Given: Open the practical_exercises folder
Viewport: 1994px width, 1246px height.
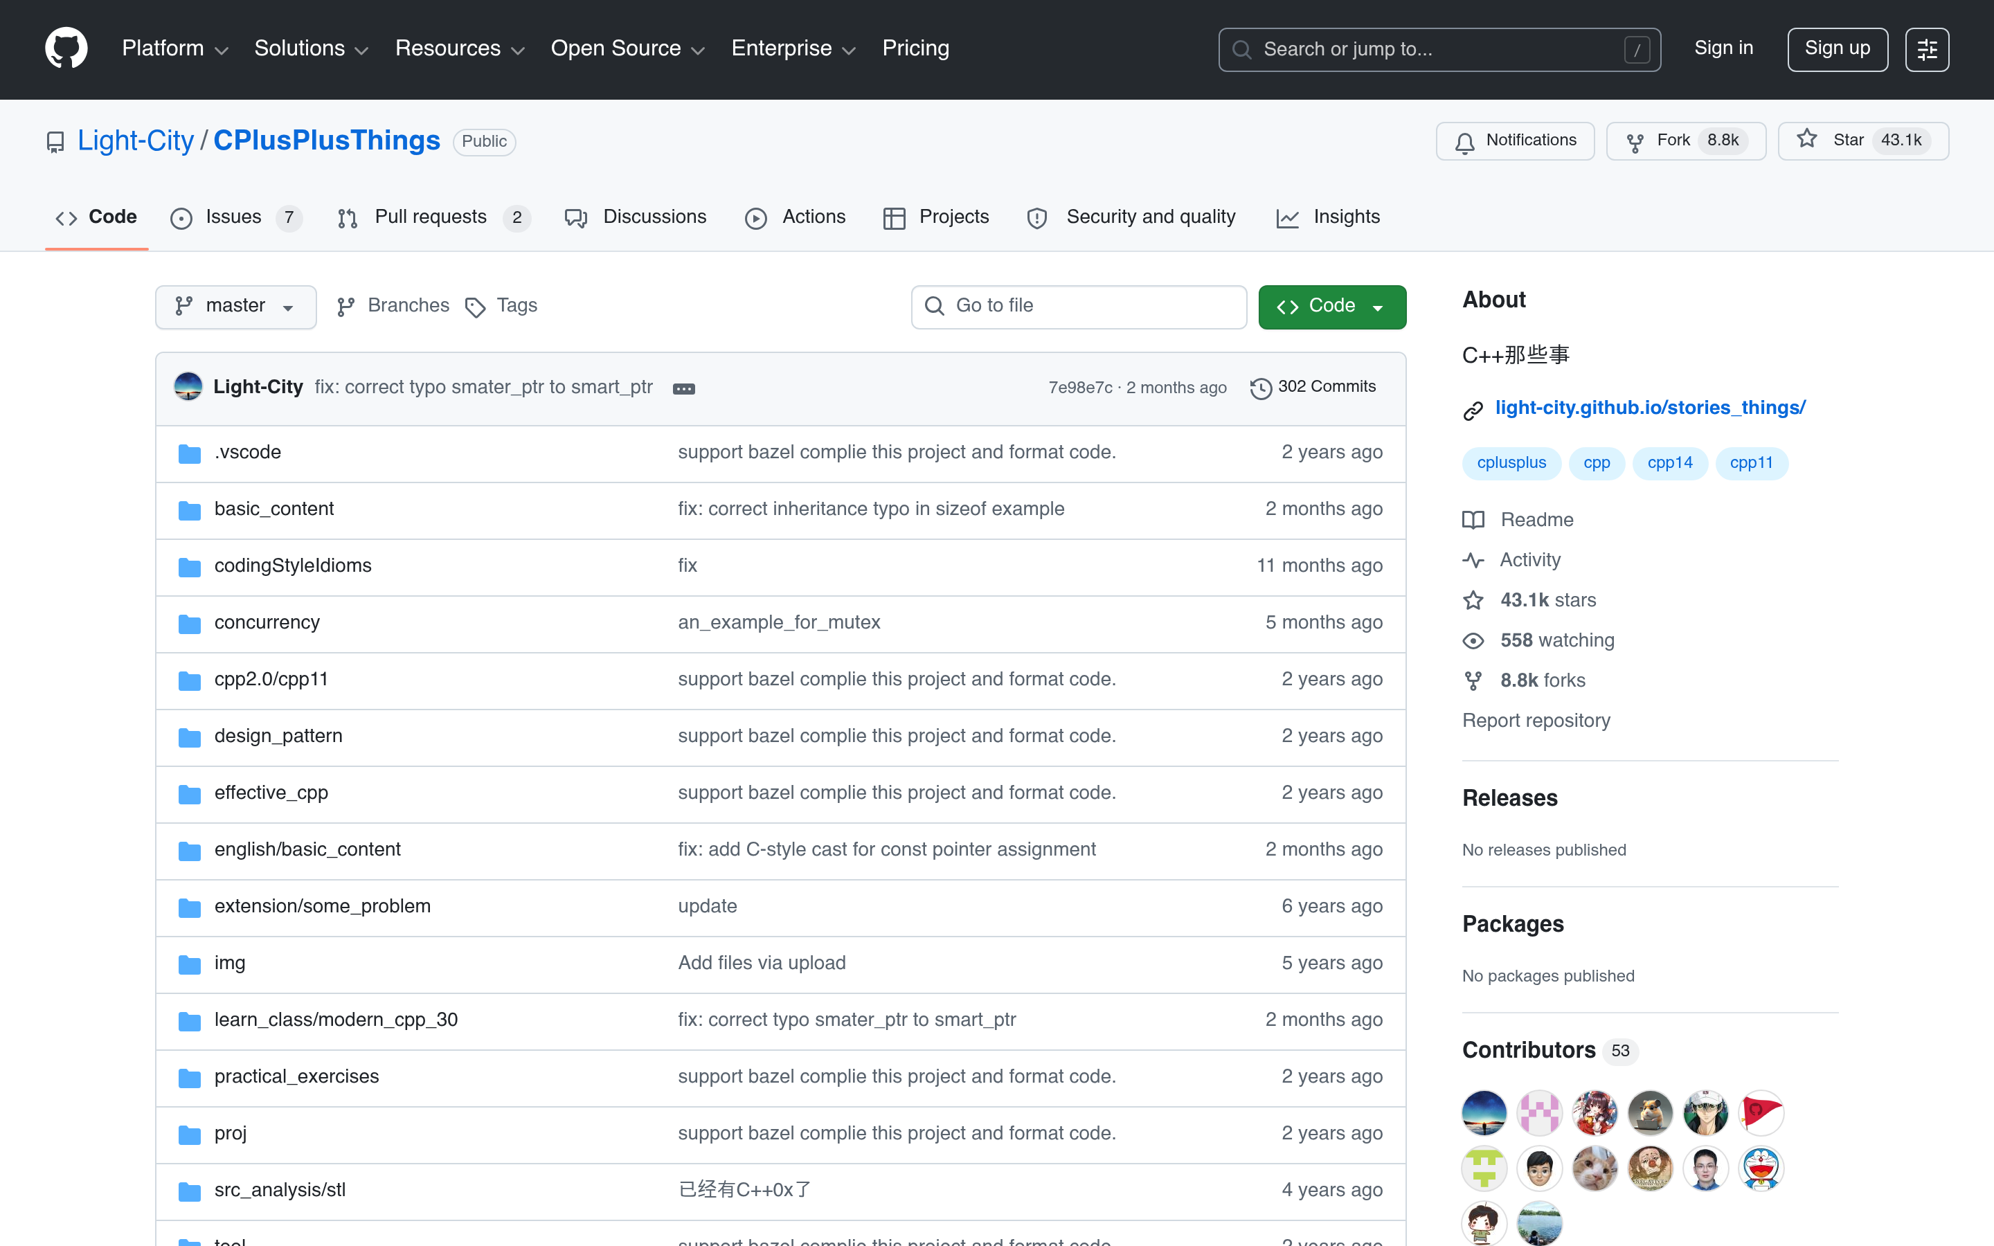Looking at the screenshot, I should point(296,1077).
